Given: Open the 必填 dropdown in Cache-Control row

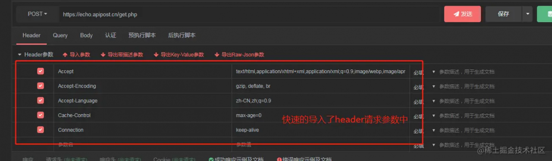Looking at the screenshot, I should (x=424, y=116).
